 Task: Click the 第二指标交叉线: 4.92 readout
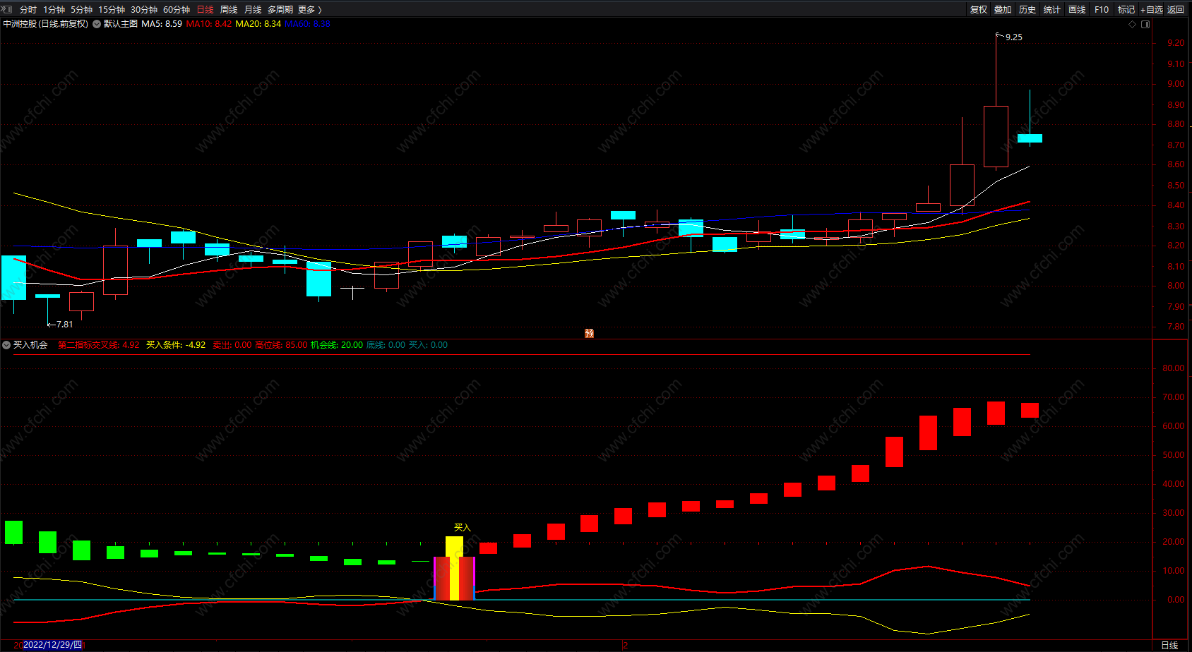[99, 345]
